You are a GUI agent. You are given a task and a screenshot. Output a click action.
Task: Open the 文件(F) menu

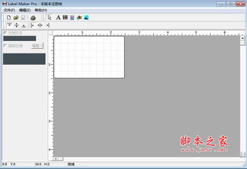point(9,10)
